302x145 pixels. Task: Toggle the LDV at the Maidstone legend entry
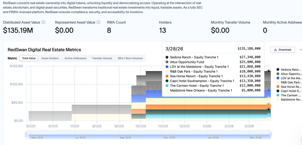(x=289, y=78)
